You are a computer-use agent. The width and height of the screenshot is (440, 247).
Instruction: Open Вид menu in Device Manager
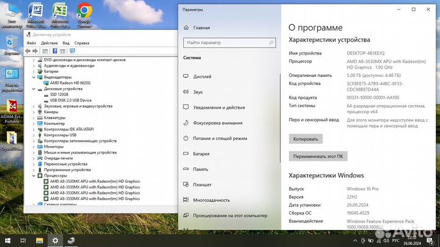pyautogui.click(x=66, y=43)
